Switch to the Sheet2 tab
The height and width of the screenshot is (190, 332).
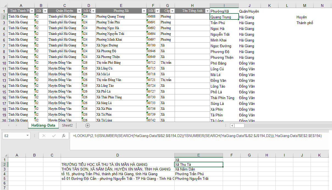pyautogui.click(x=67, y=125)
